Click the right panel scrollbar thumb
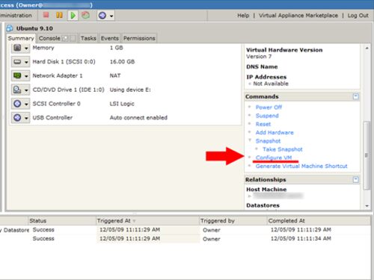Viewport: 374px width, 280px height. [367, 155]
